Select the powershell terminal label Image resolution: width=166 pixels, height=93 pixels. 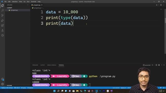coord(147,65)
